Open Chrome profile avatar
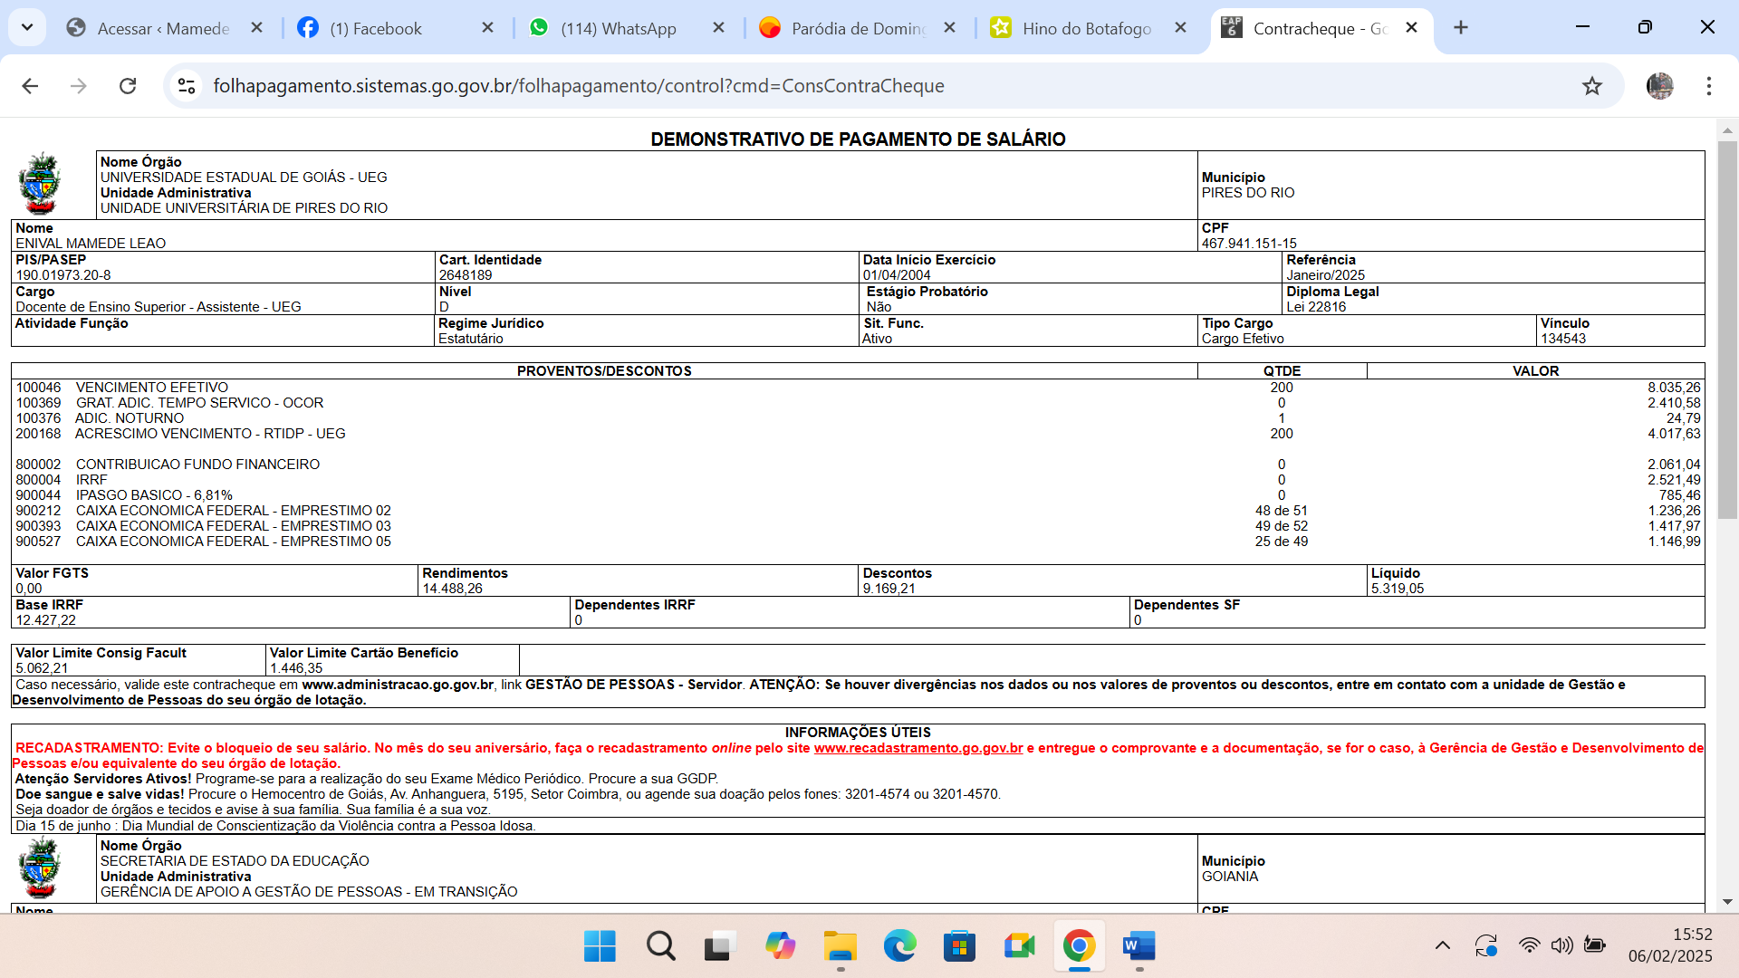The height and width of the screenshot is (978, 1739). coord(1659,86)
